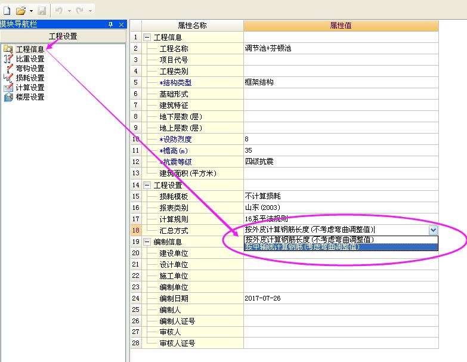Click the 编制人 property name

(x=170, y=310)
